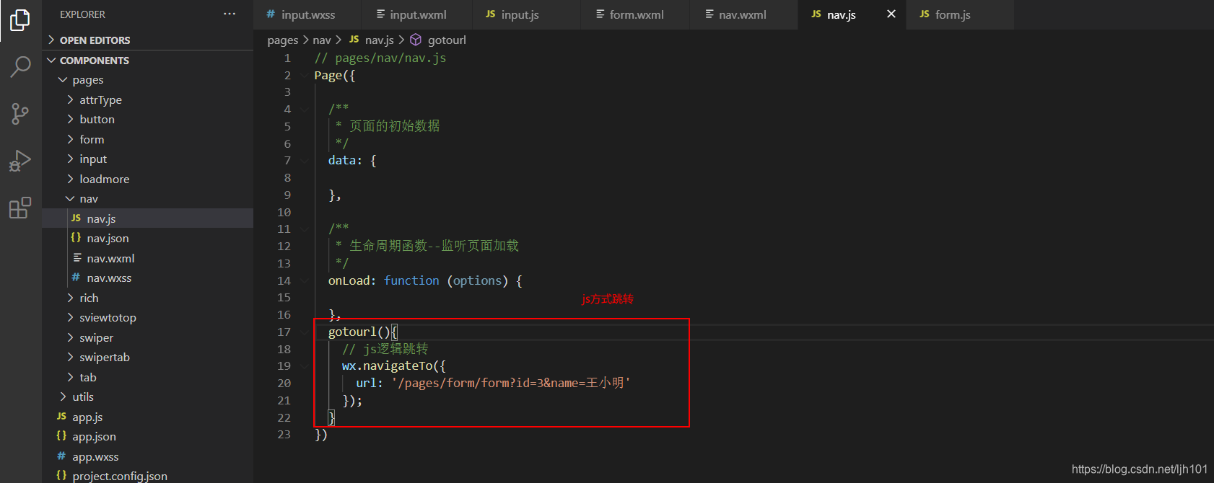Open app.json file
Image resolution: width=1214 pixels, height=483 pixels.
147,437
